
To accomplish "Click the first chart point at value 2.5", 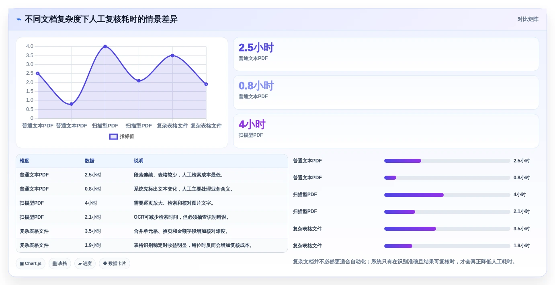I will pos(38,74).
